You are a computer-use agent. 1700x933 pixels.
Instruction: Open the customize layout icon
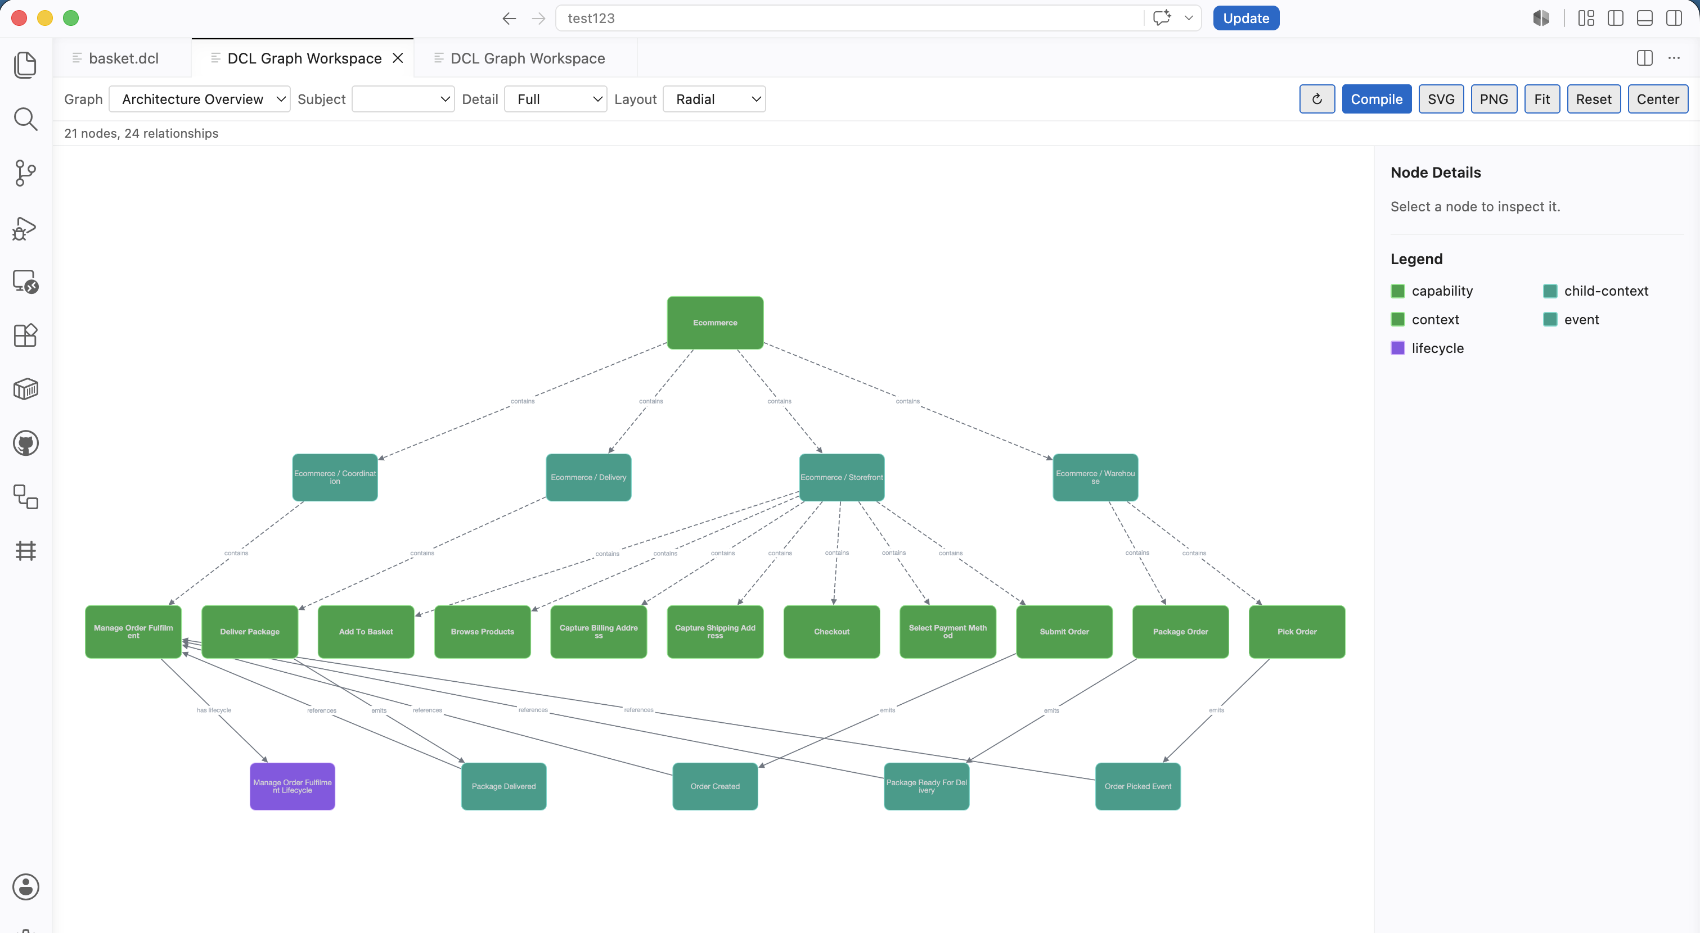pos(1586,18)
